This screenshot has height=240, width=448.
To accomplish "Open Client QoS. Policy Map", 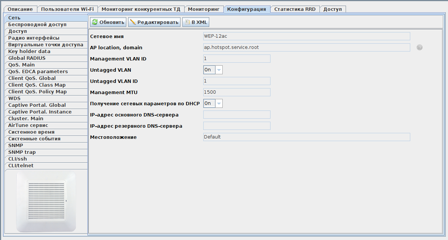I will point(46,91).
